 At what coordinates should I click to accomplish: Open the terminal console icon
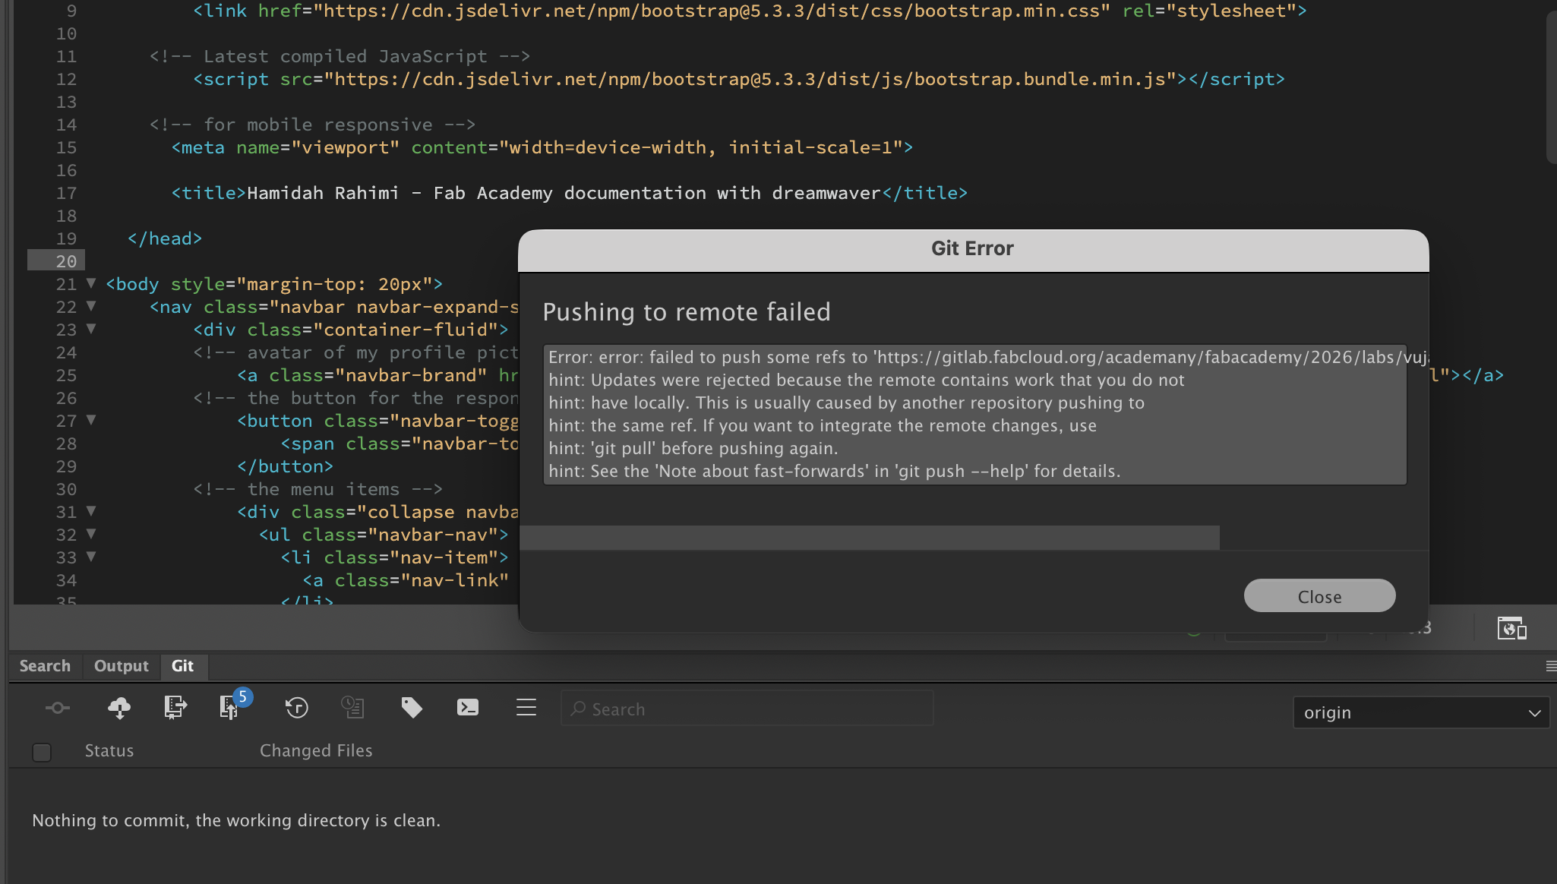point(468,708)
